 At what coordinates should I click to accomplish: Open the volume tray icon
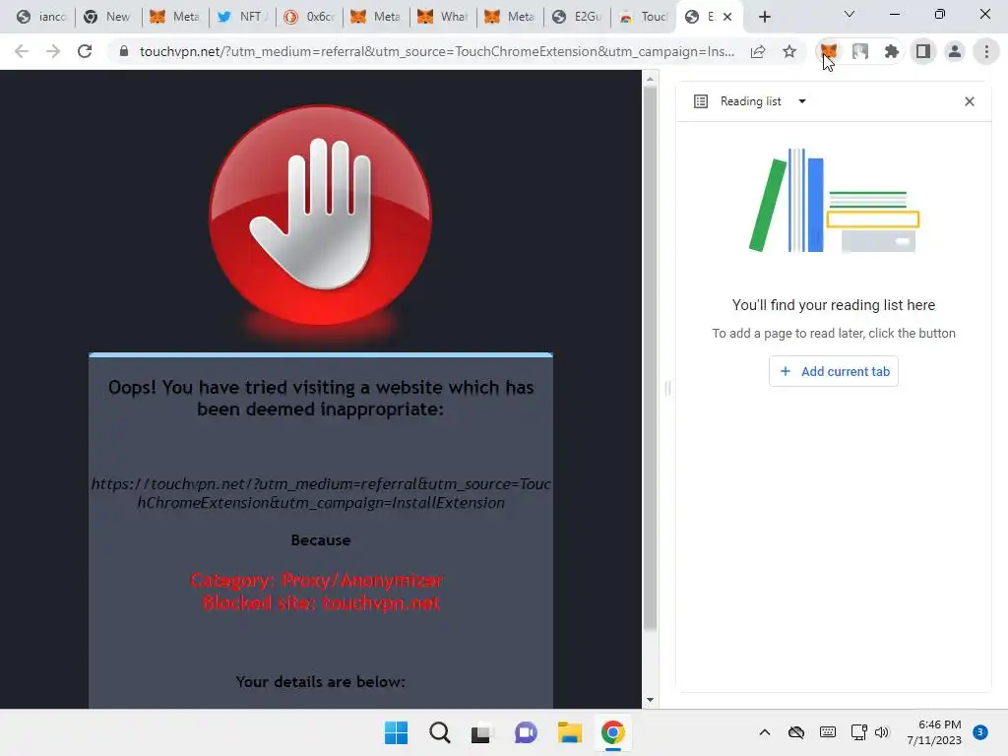(x=881, y=732)
